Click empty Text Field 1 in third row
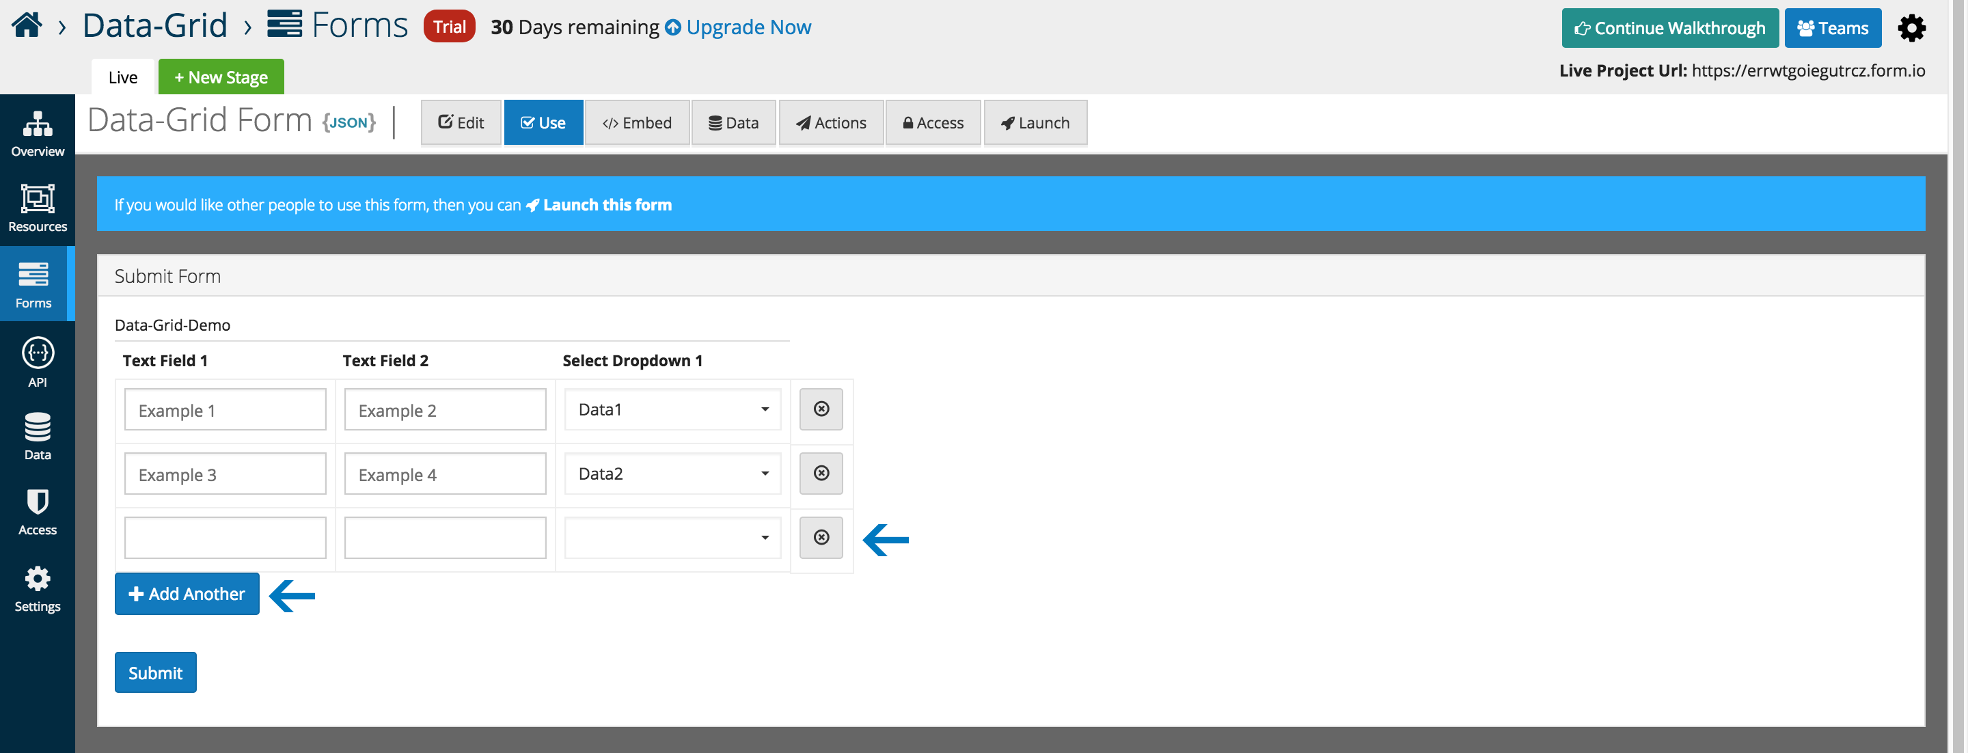Image resolution: width=1968 pixels, height=753 pixels. [225, 538]
